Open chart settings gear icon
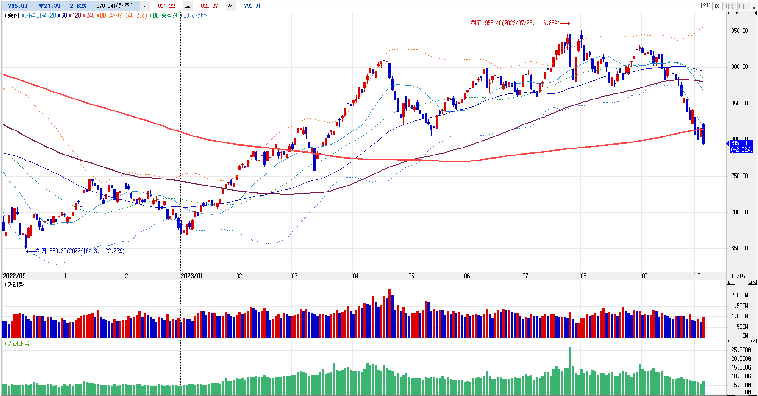758x396 pixels. 717,6
